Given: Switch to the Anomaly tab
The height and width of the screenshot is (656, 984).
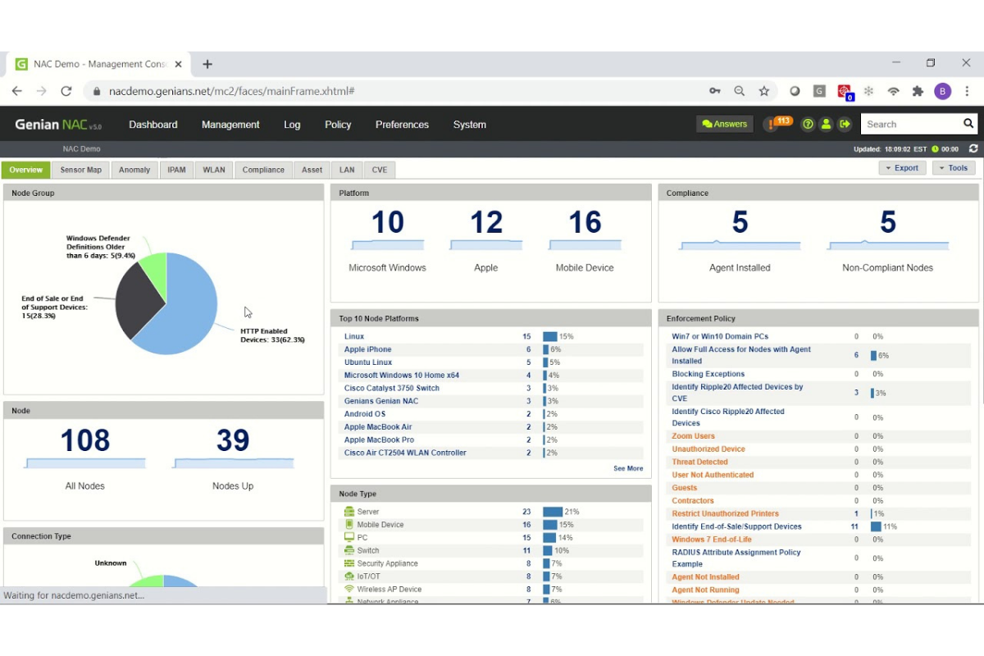Looking at the screenshot, I should [134, 170].
